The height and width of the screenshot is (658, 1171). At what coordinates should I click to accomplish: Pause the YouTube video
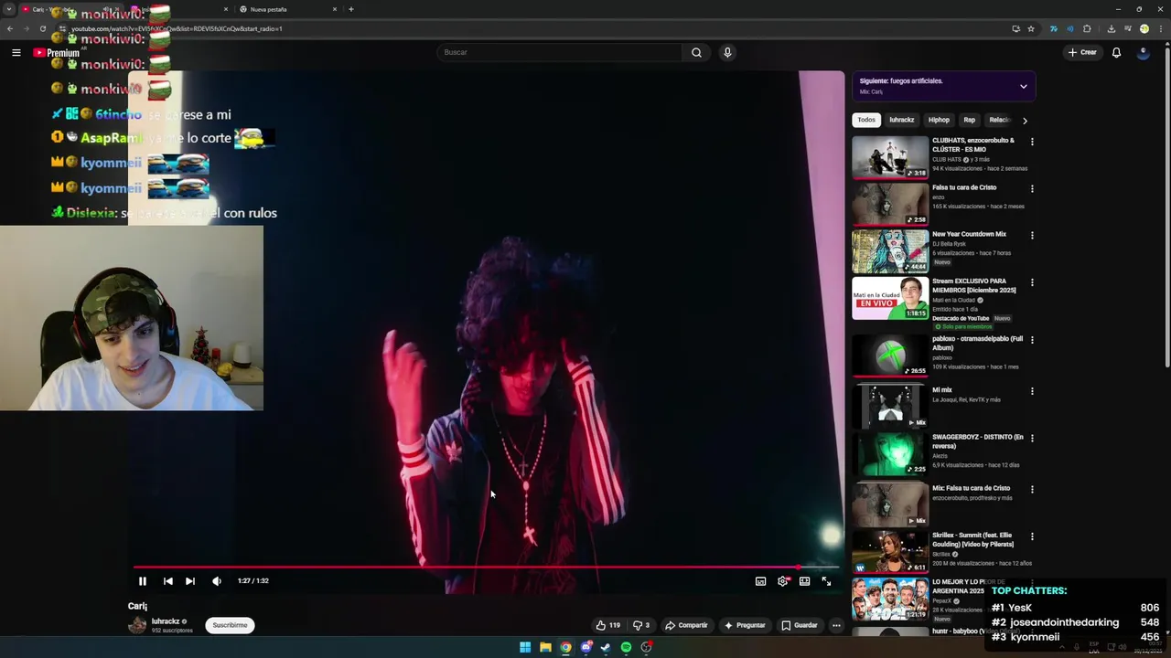[x=143, y=581]
